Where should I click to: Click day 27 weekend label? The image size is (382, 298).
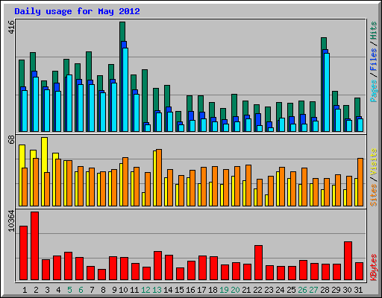pyautogui.click(x=313, y=290)
